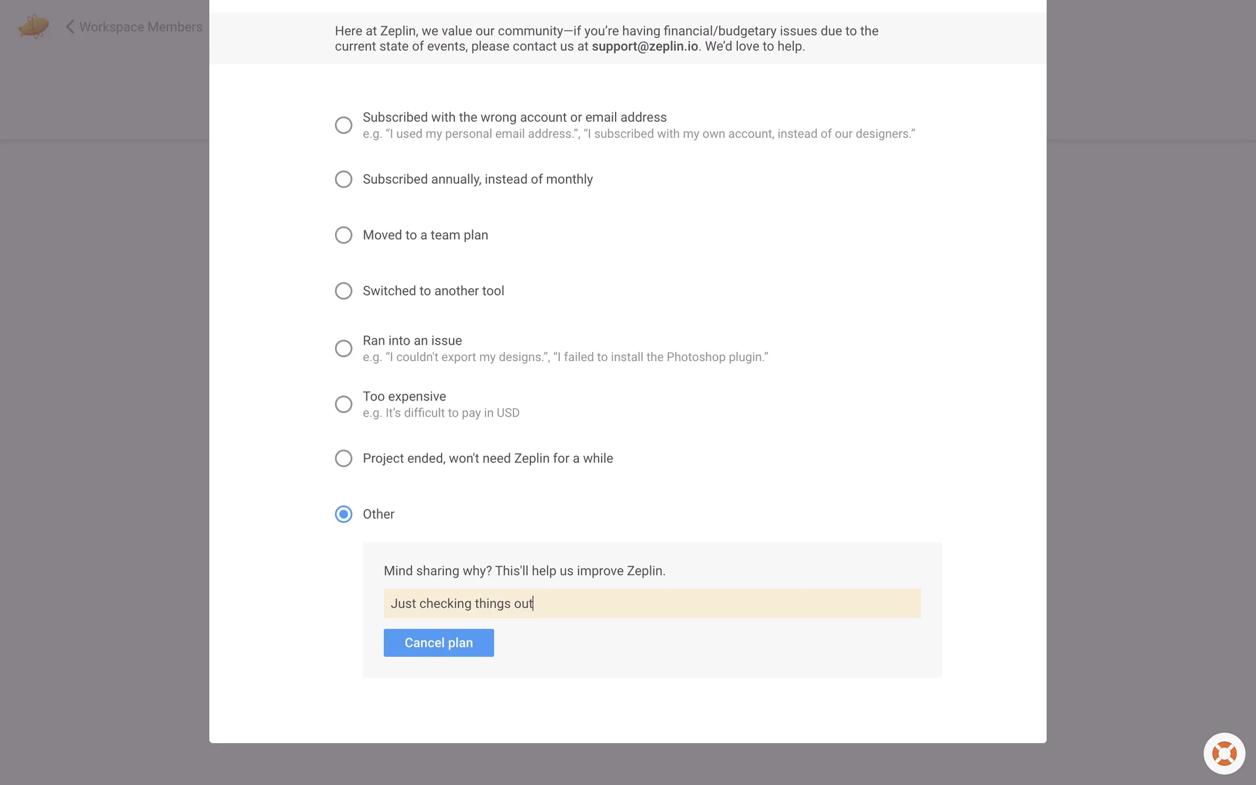1256x785 pixels.
Task: Click 'Subscribed with the wrong account' label text
Action: [514, 117]
